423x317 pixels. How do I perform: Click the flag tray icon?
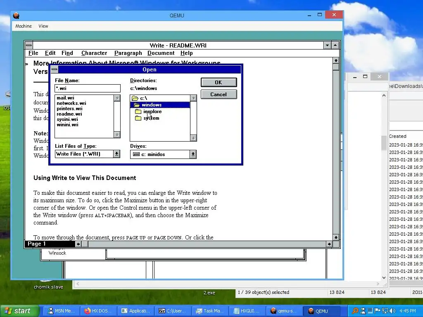click(378, 311)
